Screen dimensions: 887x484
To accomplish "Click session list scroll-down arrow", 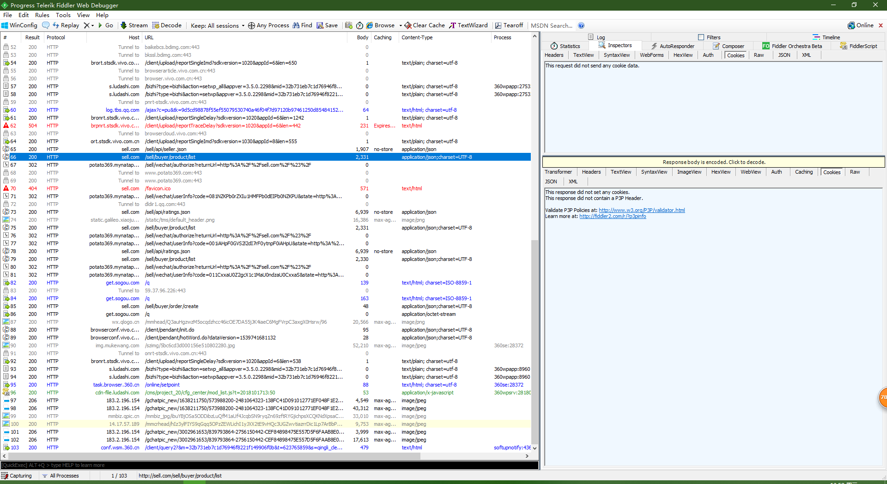I will [535, 448].
